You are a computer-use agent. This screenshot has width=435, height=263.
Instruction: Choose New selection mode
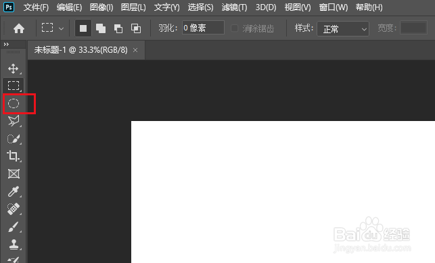(83, 28)
